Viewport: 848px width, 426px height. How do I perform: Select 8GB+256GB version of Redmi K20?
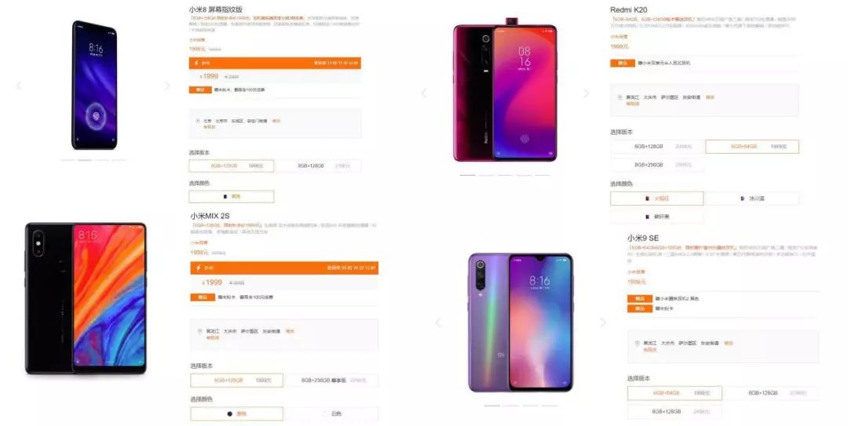(x=657, y=165)
